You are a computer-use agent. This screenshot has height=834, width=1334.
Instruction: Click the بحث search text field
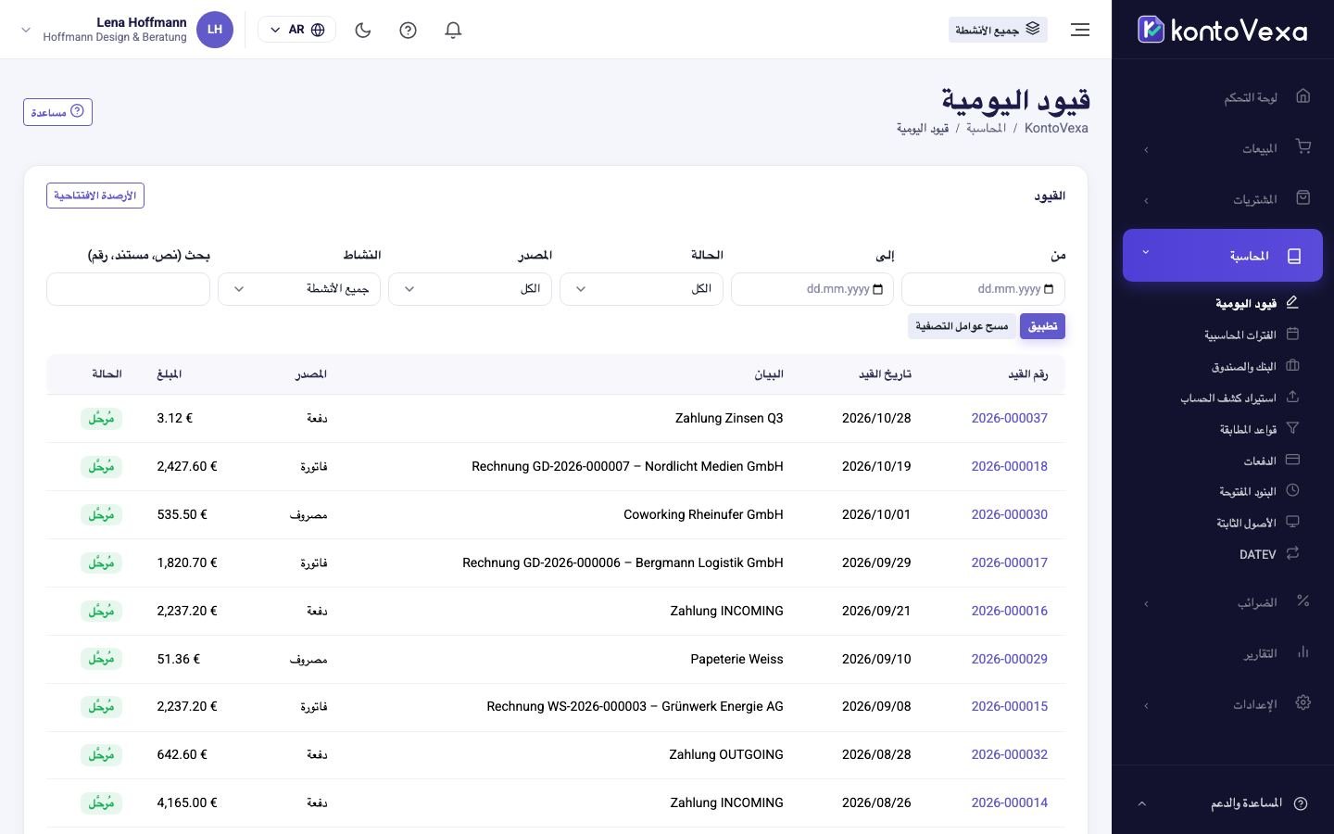pyautogui.click(x=128, y=289)
